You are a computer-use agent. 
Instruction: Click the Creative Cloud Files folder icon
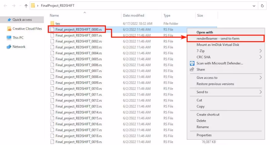(x=9, y=29)
